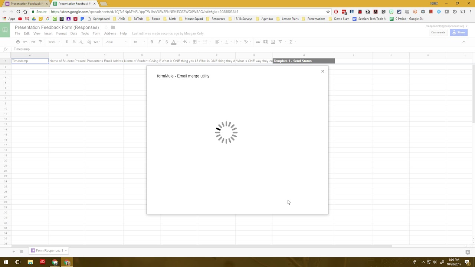Open File Explorer from the taskbar

[30, 262]
